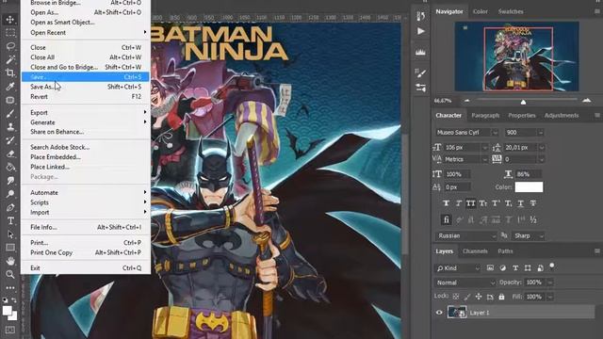
Task: Select the History Brush tool
Action: click(10, 140)
